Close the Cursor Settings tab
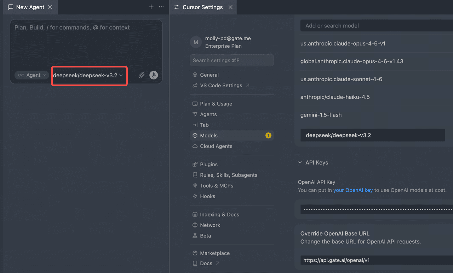The width and height of the screenshot is (453, 273). pyautogui.click(x=230, y=7)
